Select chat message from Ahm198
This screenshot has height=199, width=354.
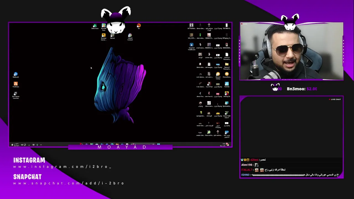click(250, 165)
